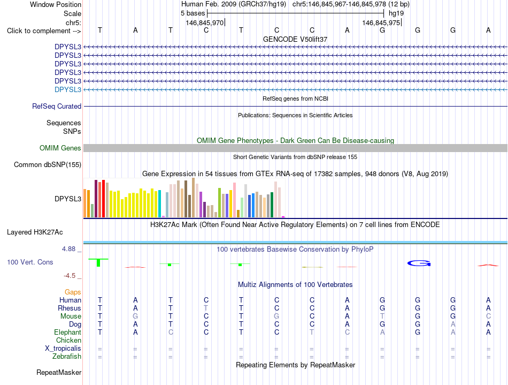Click the Dog species label
Viewport: 508px width, 385px height.
(x=75, y=324)
